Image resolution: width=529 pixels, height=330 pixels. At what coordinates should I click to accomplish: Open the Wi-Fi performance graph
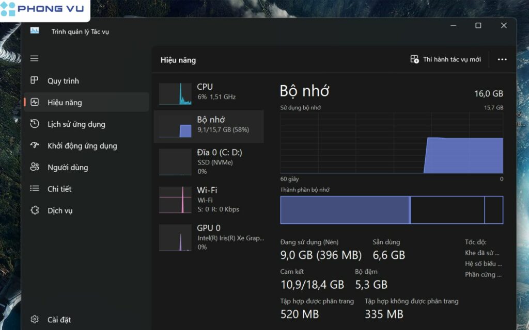[176, 199]
